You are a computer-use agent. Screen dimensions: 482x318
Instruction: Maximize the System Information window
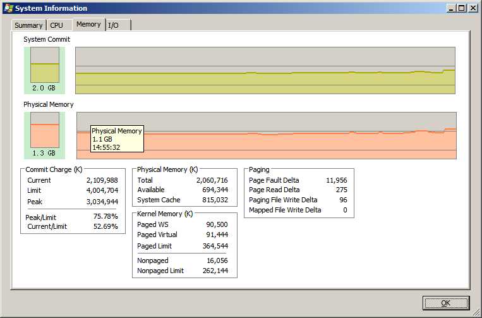pyautogui.click(x=461, y=8)
